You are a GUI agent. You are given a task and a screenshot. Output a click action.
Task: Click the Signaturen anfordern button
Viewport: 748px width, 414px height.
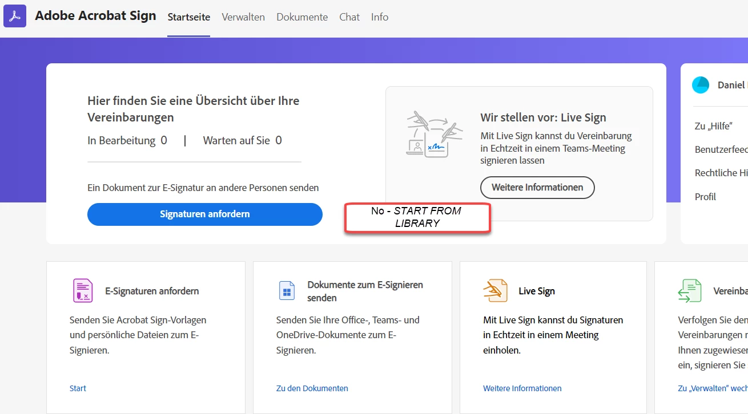click(205, 214)
